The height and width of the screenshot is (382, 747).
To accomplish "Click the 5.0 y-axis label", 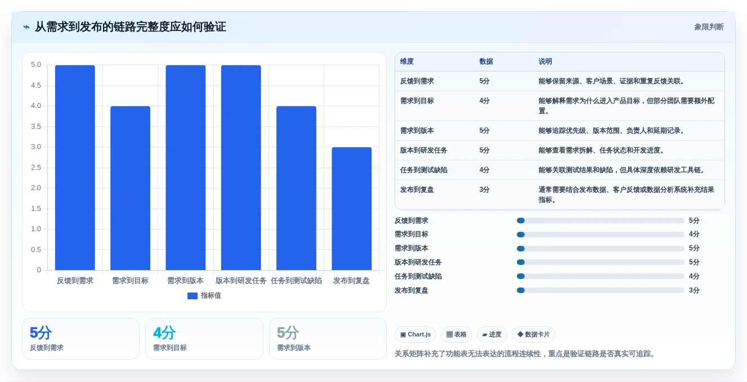I will click(36, 65).
